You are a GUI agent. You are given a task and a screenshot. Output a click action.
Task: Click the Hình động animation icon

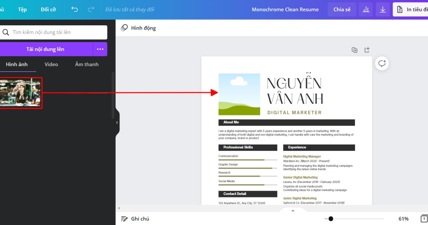click(124, 27)
